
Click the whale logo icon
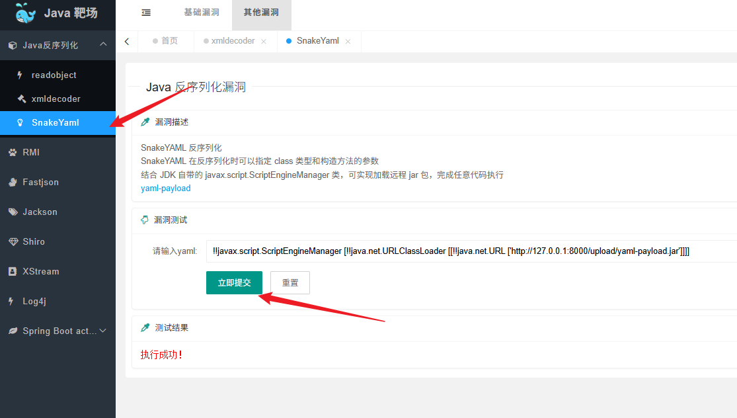[x=25, y=13]
